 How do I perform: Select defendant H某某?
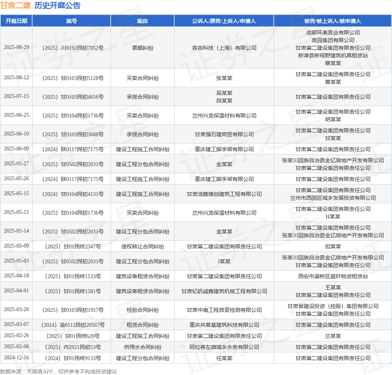click(x=333, y=217)
